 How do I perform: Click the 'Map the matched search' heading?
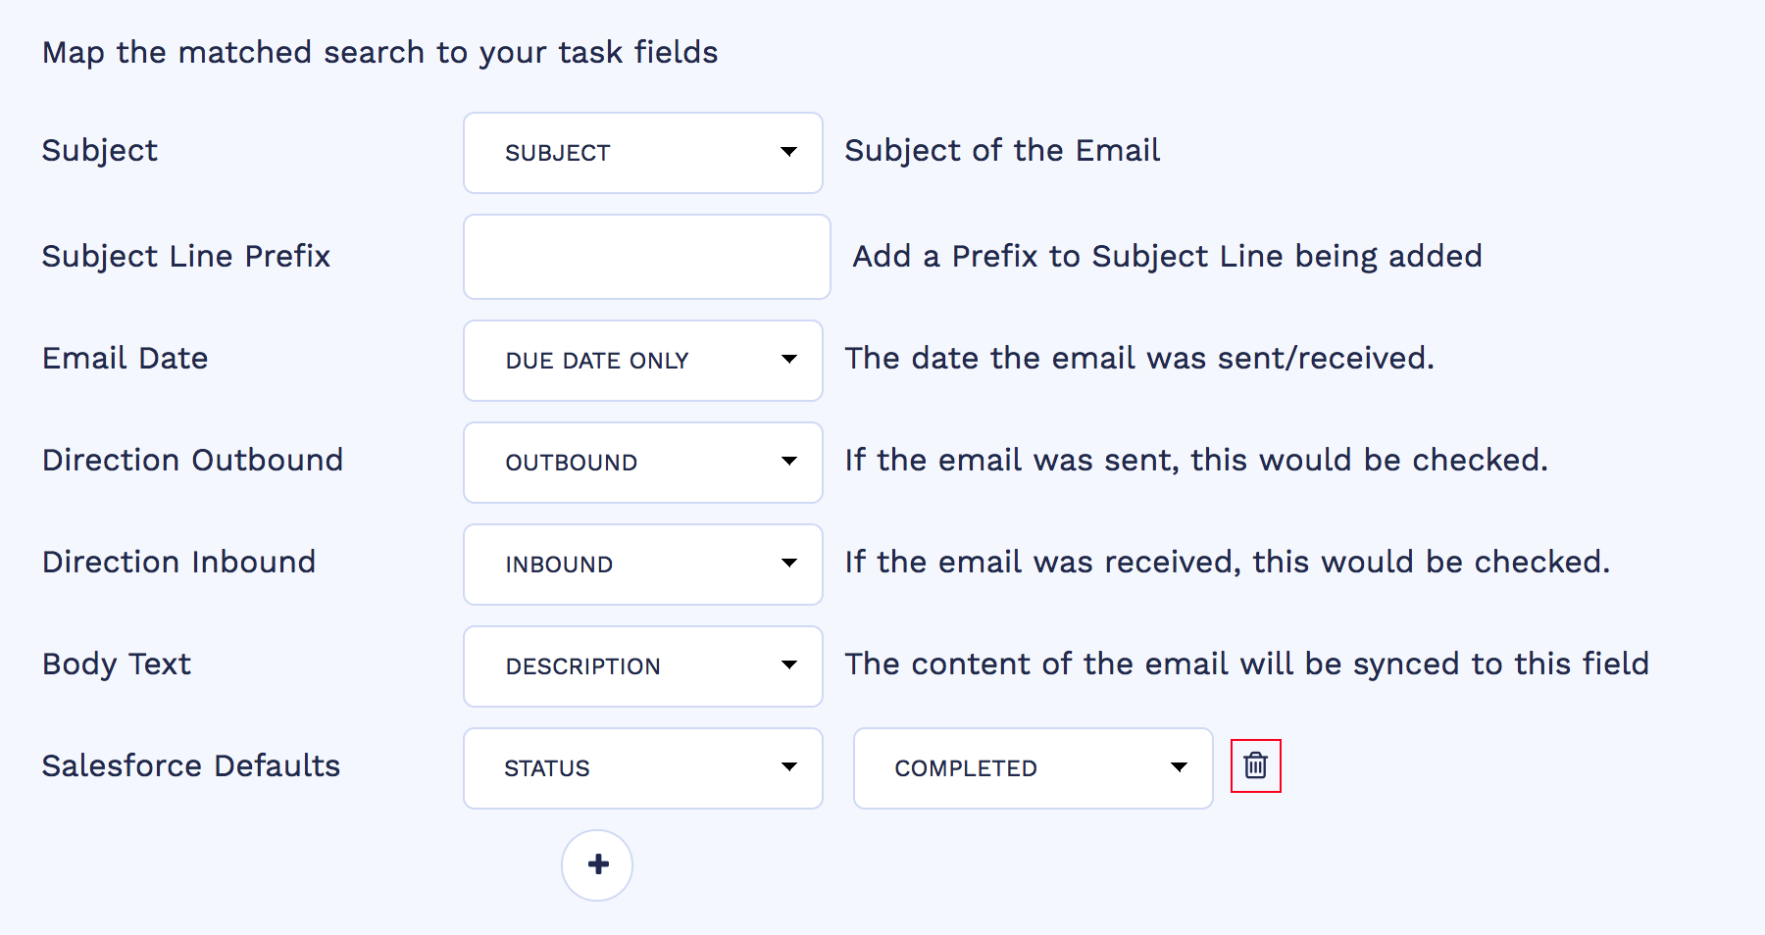point(379,52)
